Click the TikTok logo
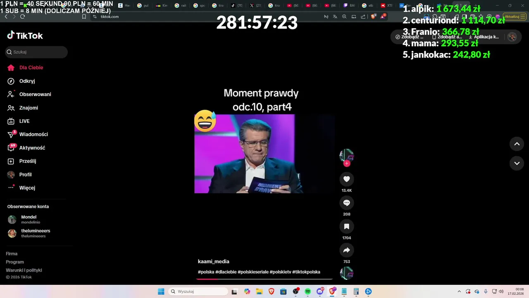Viewport: 529px width, 298px height. coord(25,36)
